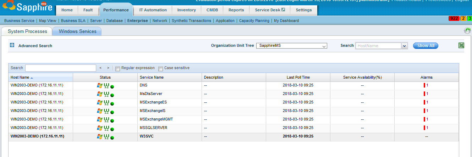Viewport: 472px width, 157px height.
Task: Select the Windows Services tab
Action: click(78, 31)
